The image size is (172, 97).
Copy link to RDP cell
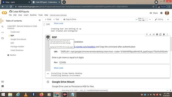coord(154,34)
